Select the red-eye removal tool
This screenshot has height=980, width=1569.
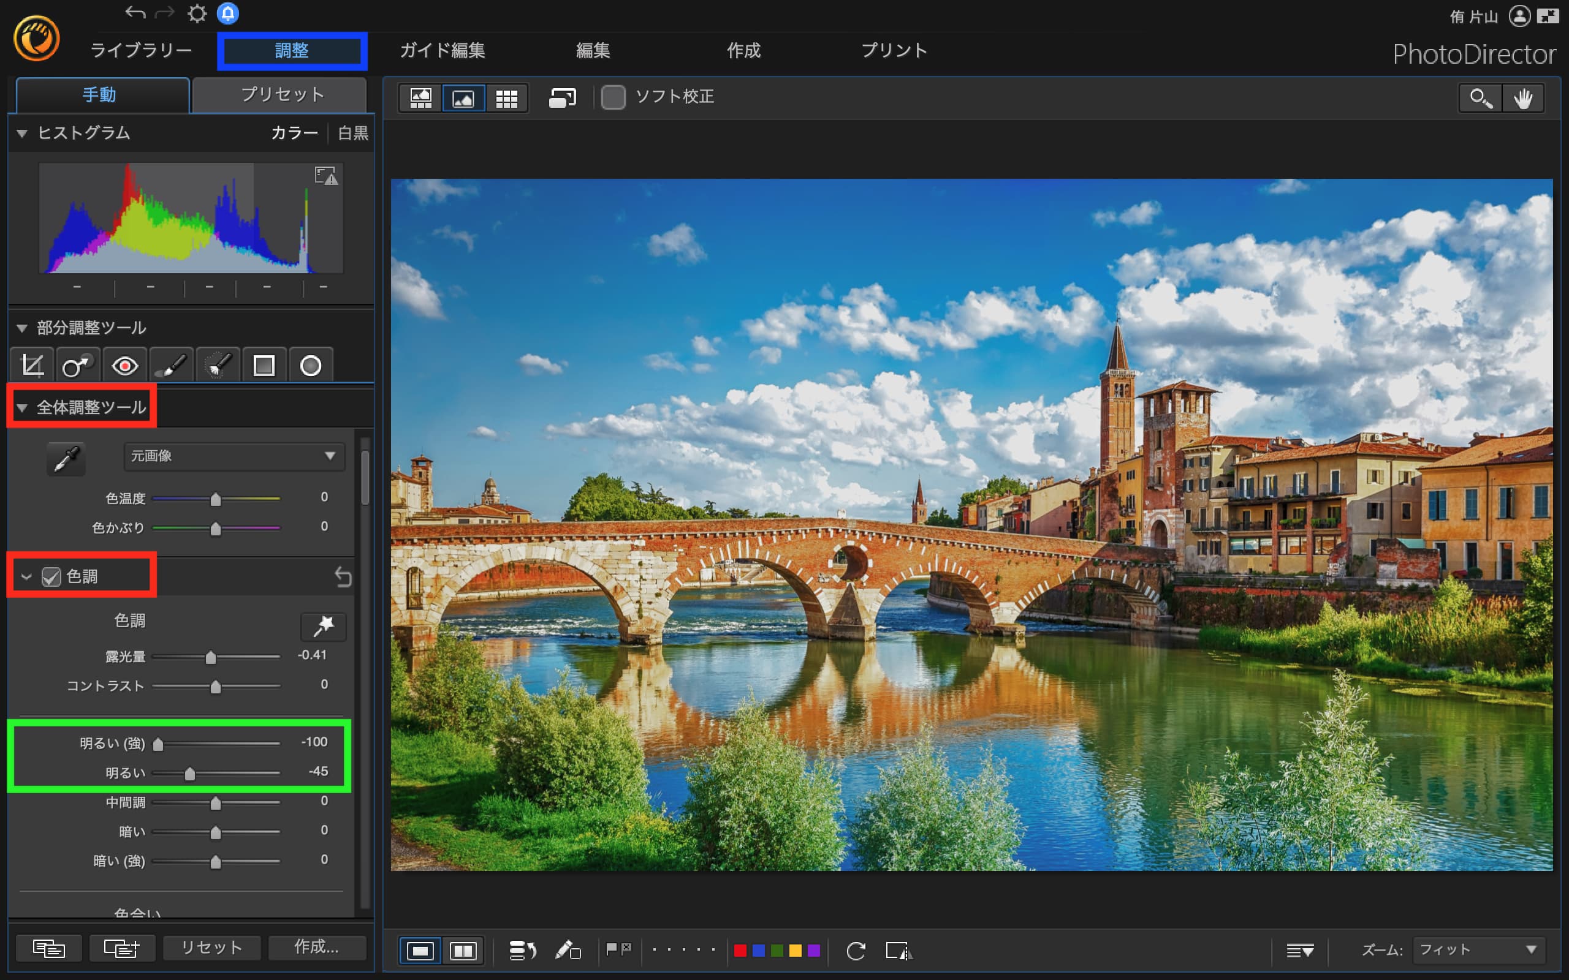point(124,366)
